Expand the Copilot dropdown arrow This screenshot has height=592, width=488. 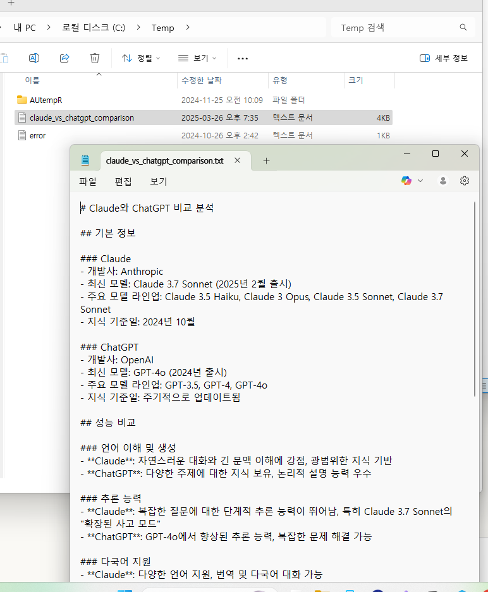point(420,181)
